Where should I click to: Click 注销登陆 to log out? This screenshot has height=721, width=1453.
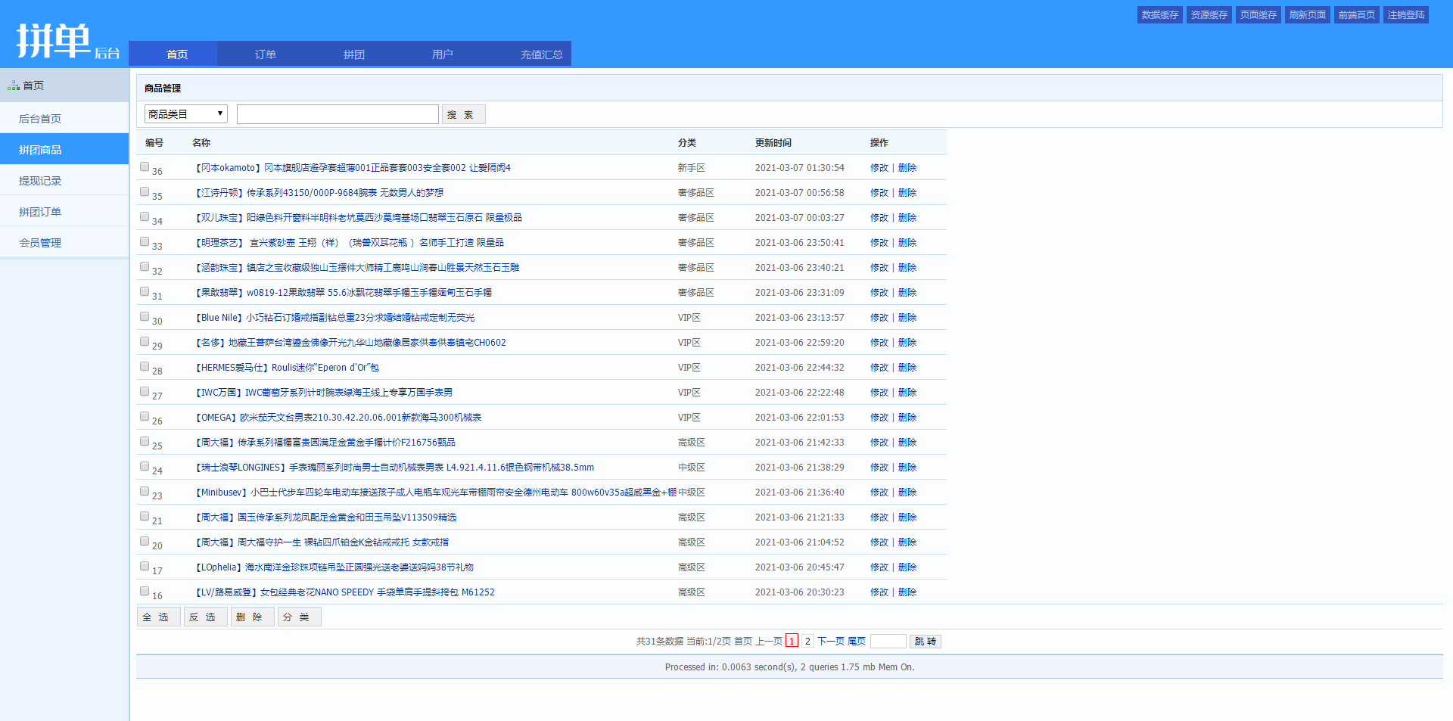[1405, 14]
